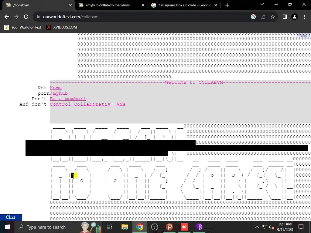Minimize the Chrome window
Image resolution: width=311 pixels, height=233 pixels.
[276, 4]
